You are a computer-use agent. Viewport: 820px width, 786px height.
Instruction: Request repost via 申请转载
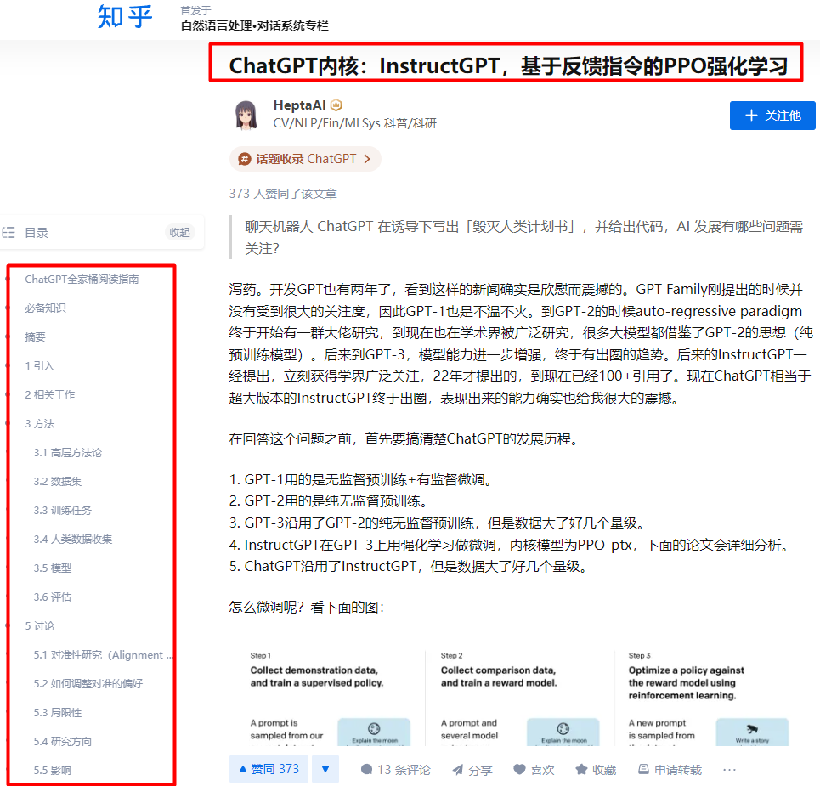point(670,770)
